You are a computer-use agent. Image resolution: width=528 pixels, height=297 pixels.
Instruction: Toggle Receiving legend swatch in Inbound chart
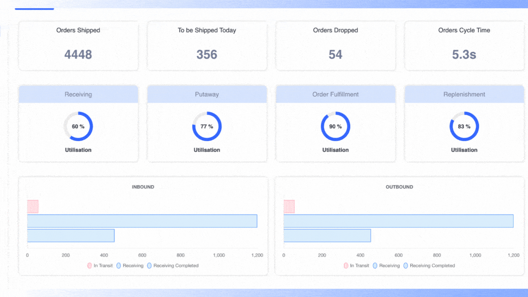tap(119, 266)
